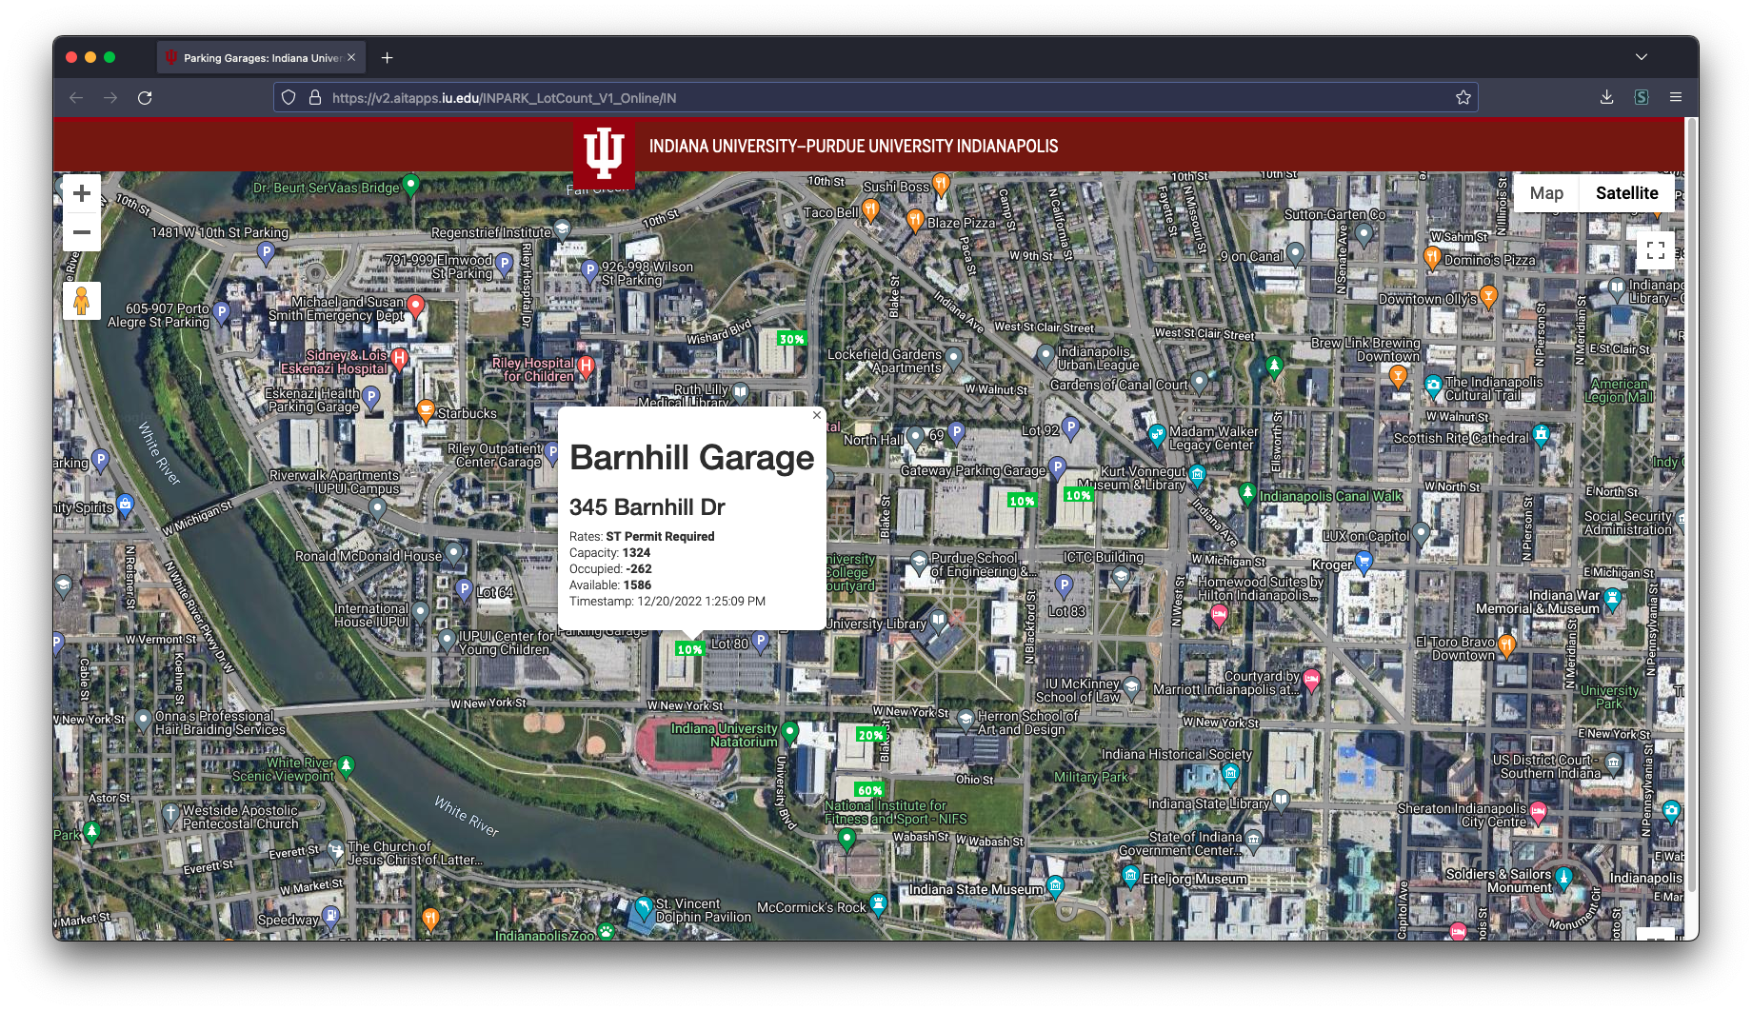Click the 20% parking availability marker
1752x1011 pixels.
pyautogui.click(x=870, y=735)
